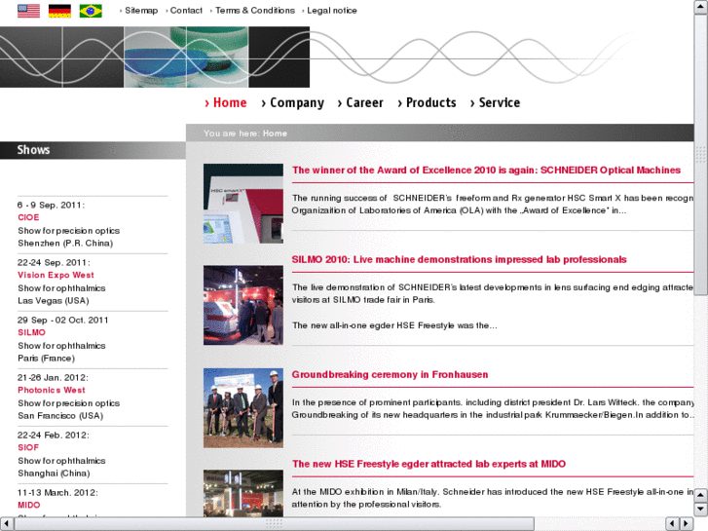The height and width of the screenshot is (531, 708).
Task: Click the horizontal scrollbar right arrow
Action: click(687, 524)
